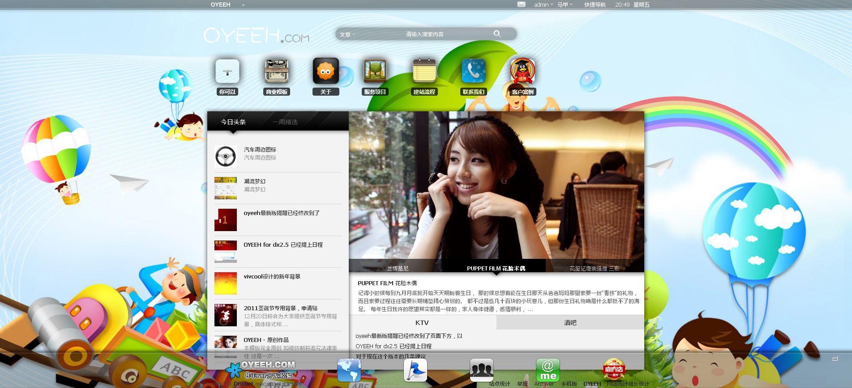Open 快捷导航 quick navigation menu

595,4
